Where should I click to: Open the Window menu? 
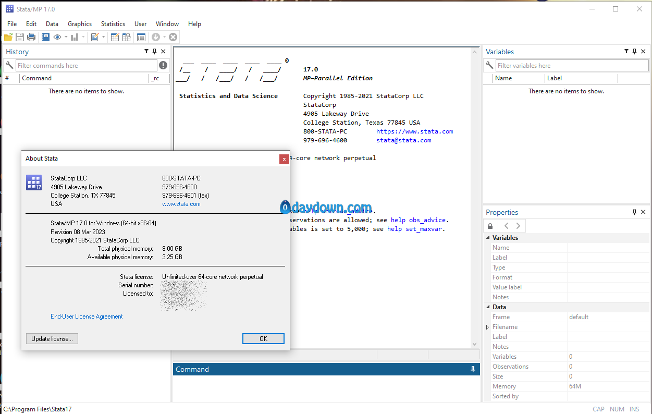click(x=167, y=24)
